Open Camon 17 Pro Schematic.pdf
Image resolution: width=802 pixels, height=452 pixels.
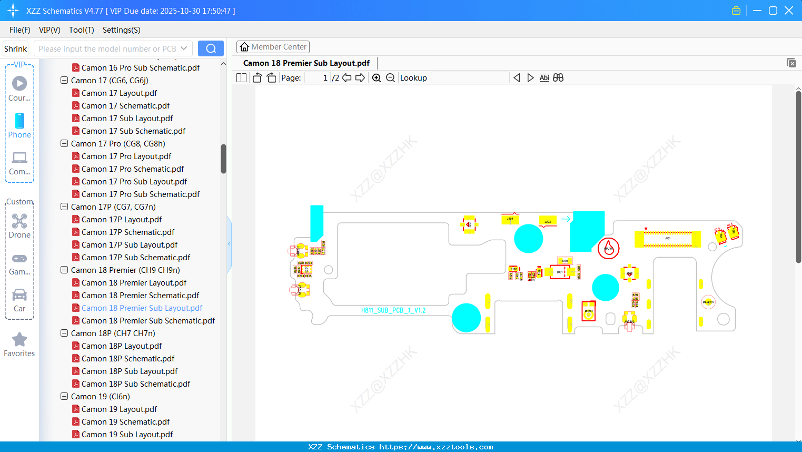pos(133,169)
